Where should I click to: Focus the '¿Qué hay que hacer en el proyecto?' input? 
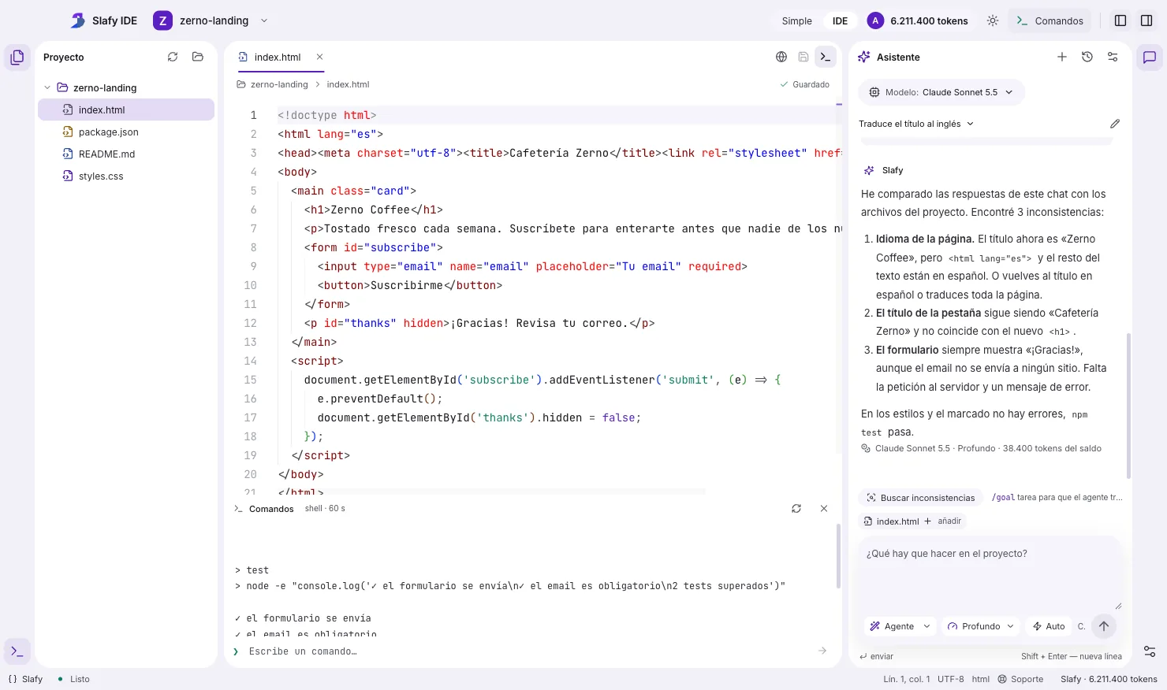(x=989, y=575)
